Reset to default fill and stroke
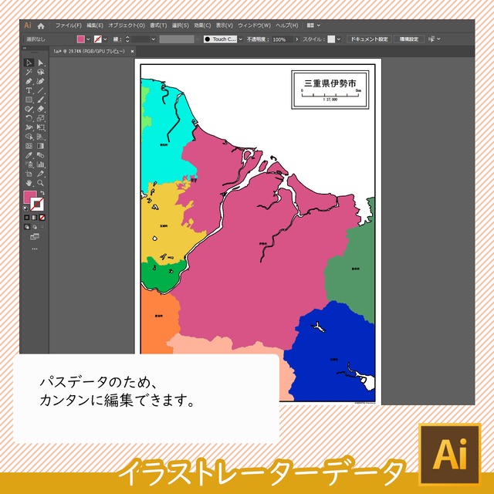Image resolution: width=494 pixels, height=494 pixels. [x=25, y=208]
